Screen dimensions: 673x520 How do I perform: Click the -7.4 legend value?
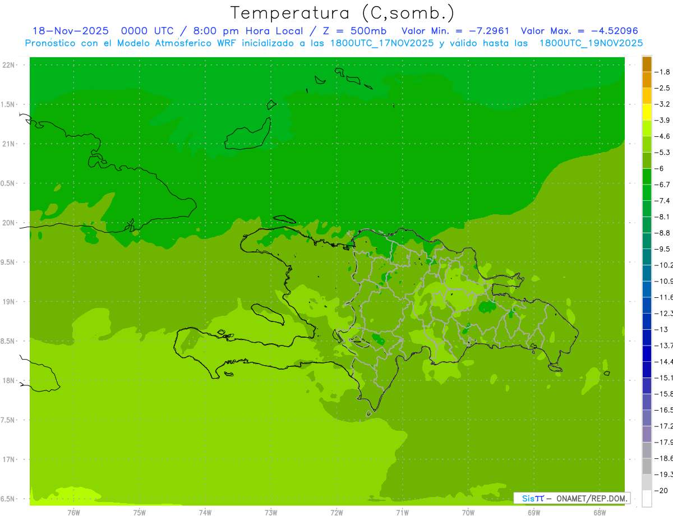(x=663, y=201)
